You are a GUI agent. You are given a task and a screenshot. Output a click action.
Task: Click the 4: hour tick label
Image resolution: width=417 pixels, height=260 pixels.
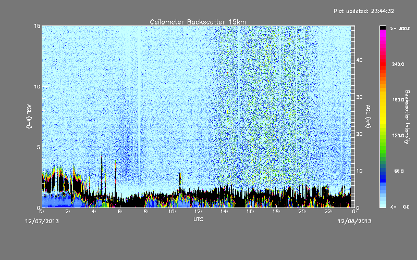(94, 212)
